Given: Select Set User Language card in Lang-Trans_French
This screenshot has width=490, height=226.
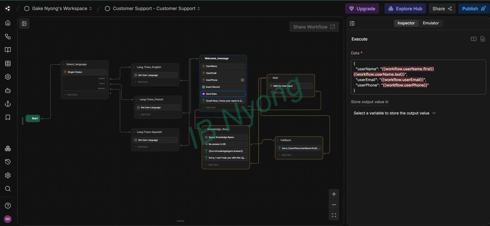Looking at the screenshot, I should tap(158, 107).
